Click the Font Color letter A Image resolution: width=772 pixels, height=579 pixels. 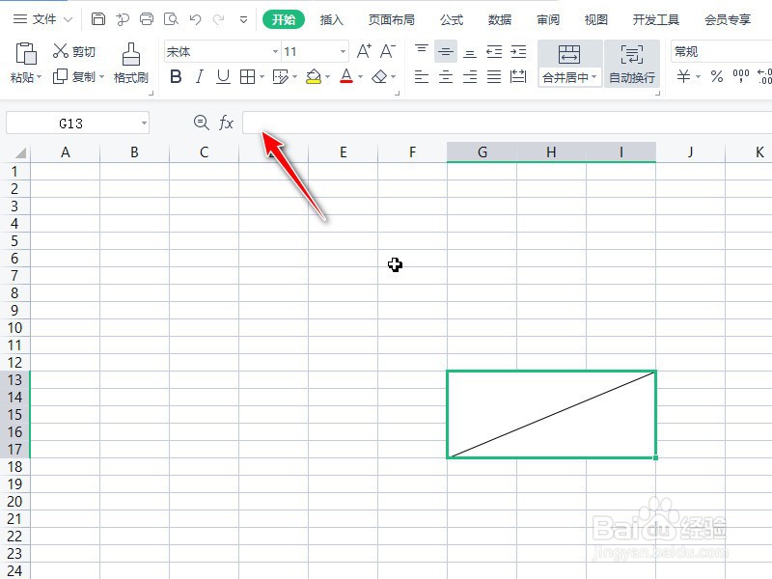tap(346, 77)
